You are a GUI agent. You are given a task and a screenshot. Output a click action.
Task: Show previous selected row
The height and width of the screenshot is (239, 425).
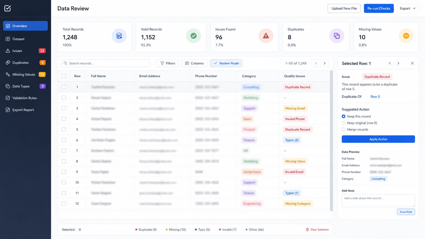coord(390,63)
